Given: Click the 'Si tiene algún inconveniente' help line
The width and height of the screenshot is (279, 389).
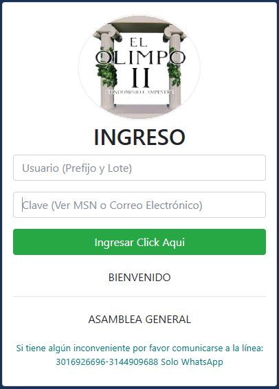Looking at the screenshot, I should [139, 348].
